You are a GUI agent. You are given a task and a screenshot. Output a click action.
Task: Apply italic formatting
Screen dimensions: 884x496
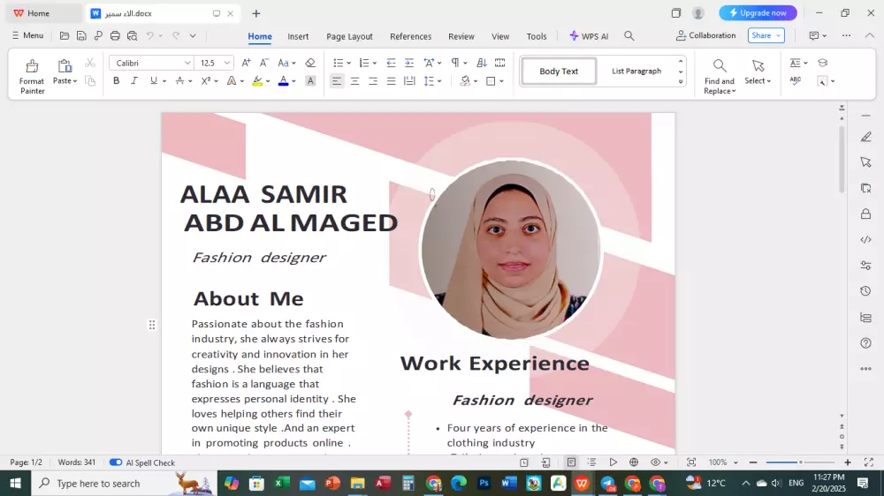[134, 81]
